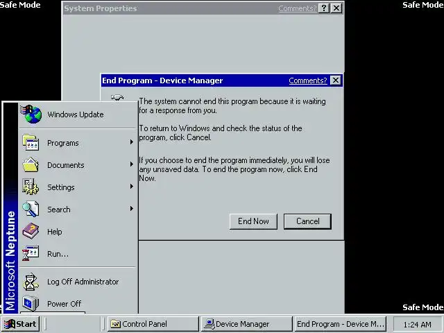444x333 pixels.
Task: Click the Windows flag on Start button
Action: click(10, 324)
